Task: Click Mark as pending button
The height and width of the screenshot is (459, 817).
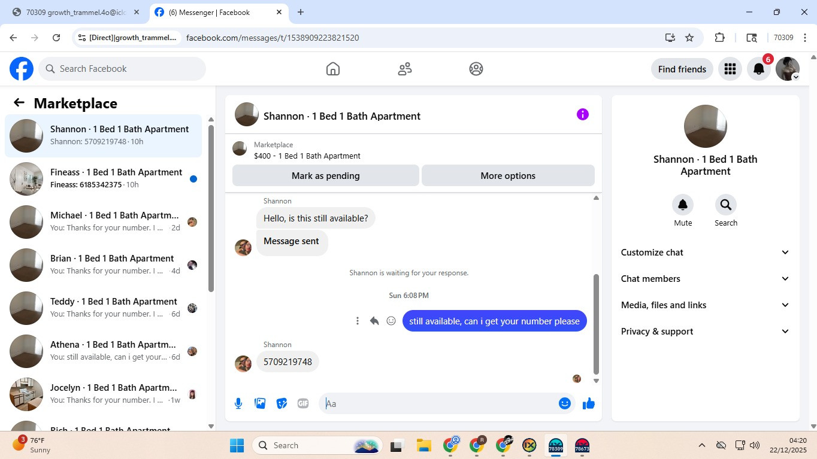Action: 326,176
